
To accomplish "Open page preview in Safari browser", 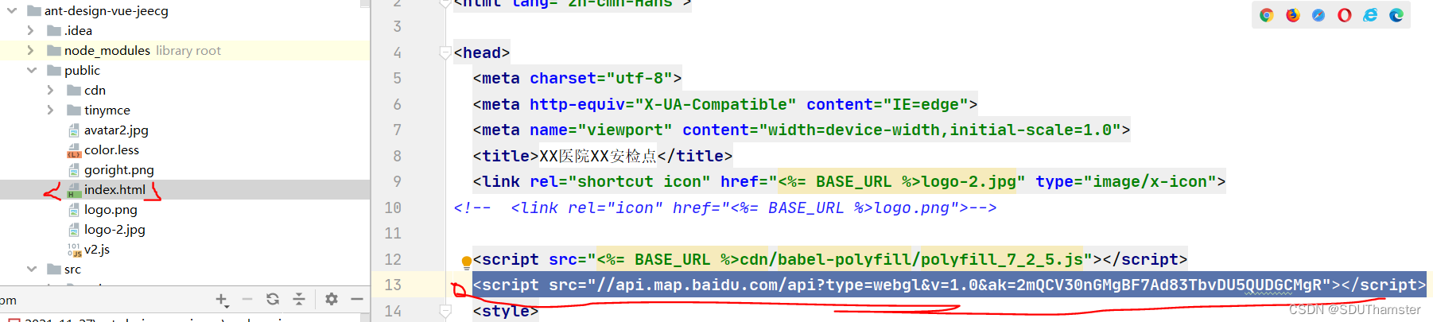I will tap(1318, 15).
